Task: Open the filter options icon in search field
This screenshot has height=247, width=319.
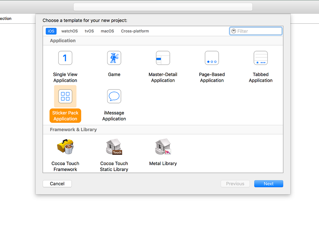Action: click(x=234, y=31)
